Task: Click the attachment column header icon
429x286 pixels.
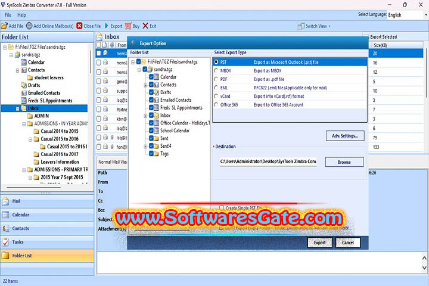Action: pos(112,45)
